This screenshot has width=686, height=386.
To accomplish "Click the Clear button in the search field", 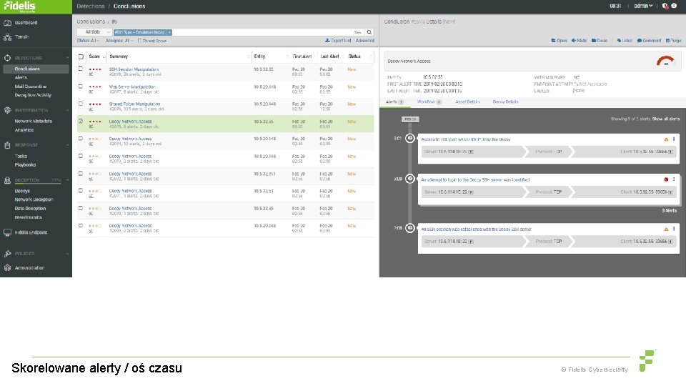I will point(357,32).
